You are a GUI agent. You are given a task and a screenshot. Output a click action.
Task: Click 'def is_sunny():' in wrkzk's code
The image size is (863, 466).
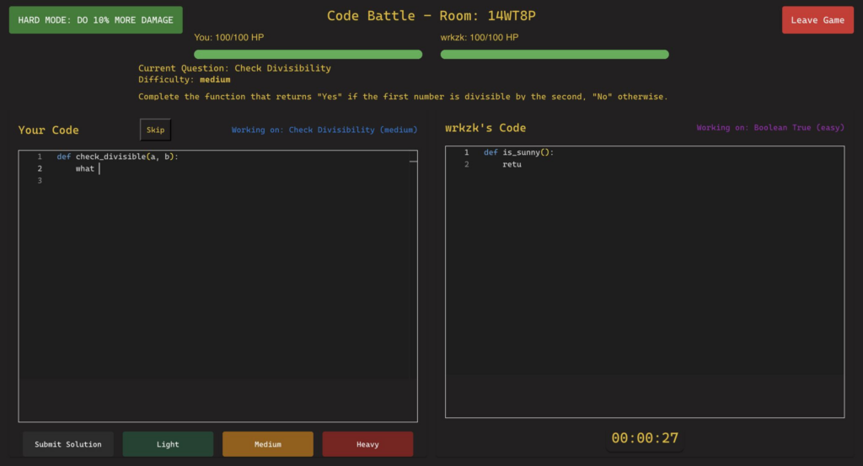[x=518, y=152]
